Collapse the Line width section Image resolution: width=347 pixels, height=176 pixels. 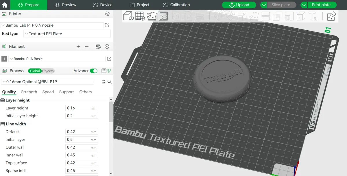[x=13, y=124]
